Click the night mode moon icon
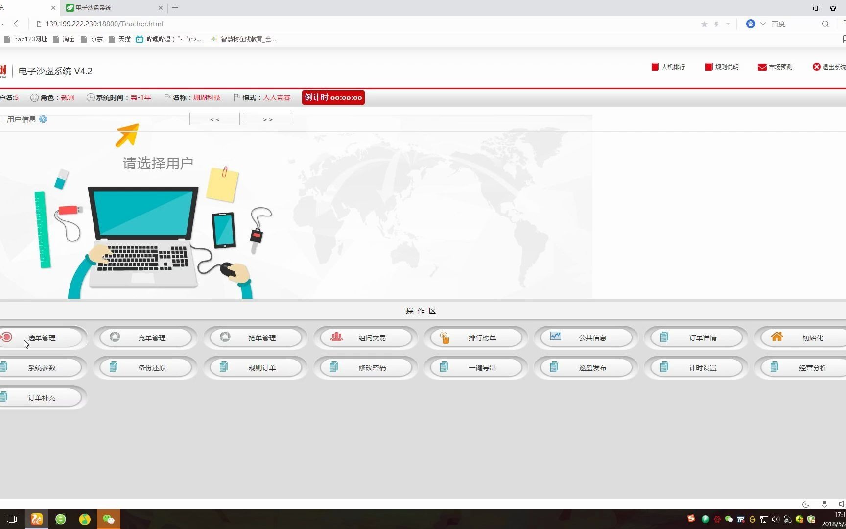This screenshot has width=846, height=529. (805, 504)
